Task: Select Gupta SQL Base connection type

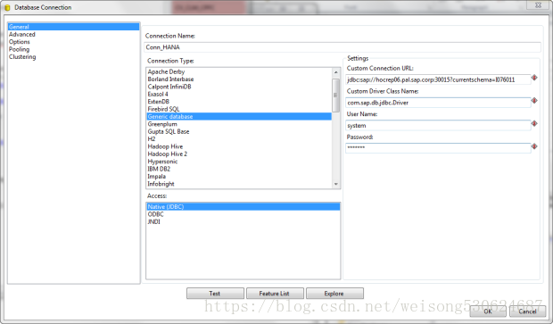Action: click(239, 131)
